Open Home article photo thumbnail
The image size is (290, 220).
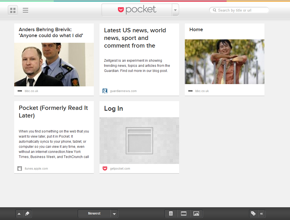225,62
